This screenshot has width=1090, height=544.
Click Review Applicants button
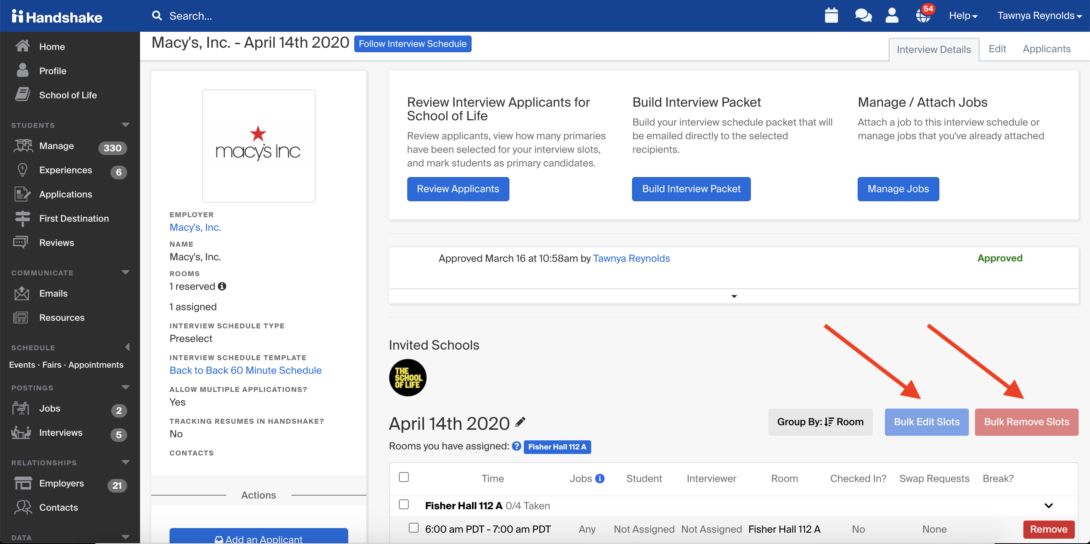pyautogui.click(x=458, y=189)
